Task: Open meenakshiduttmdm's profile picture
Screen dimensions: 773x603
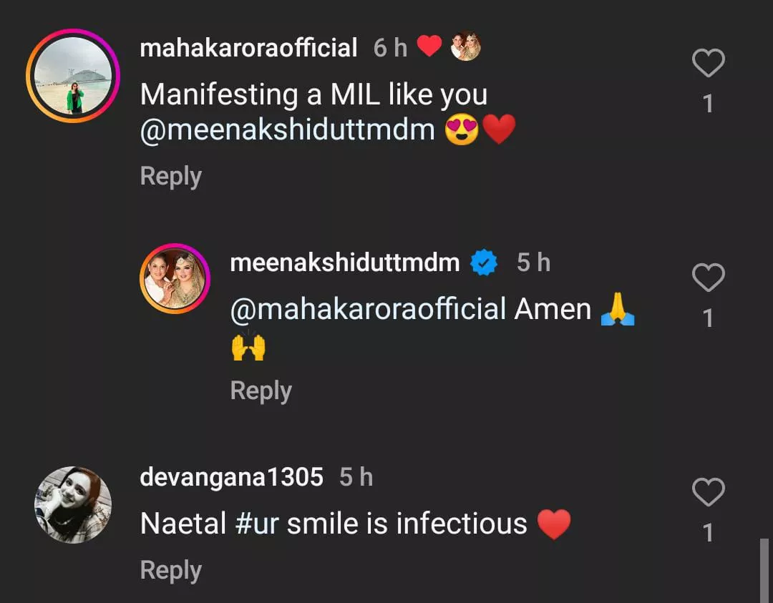Action: (x=175, y=278)
